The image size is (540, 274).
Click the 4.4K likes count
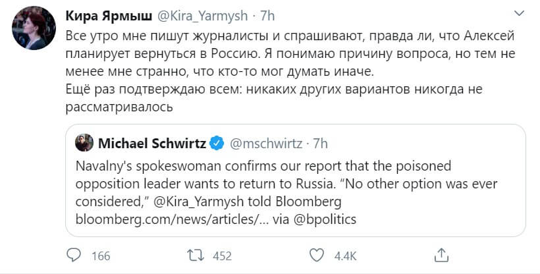(x=346, y=256)
